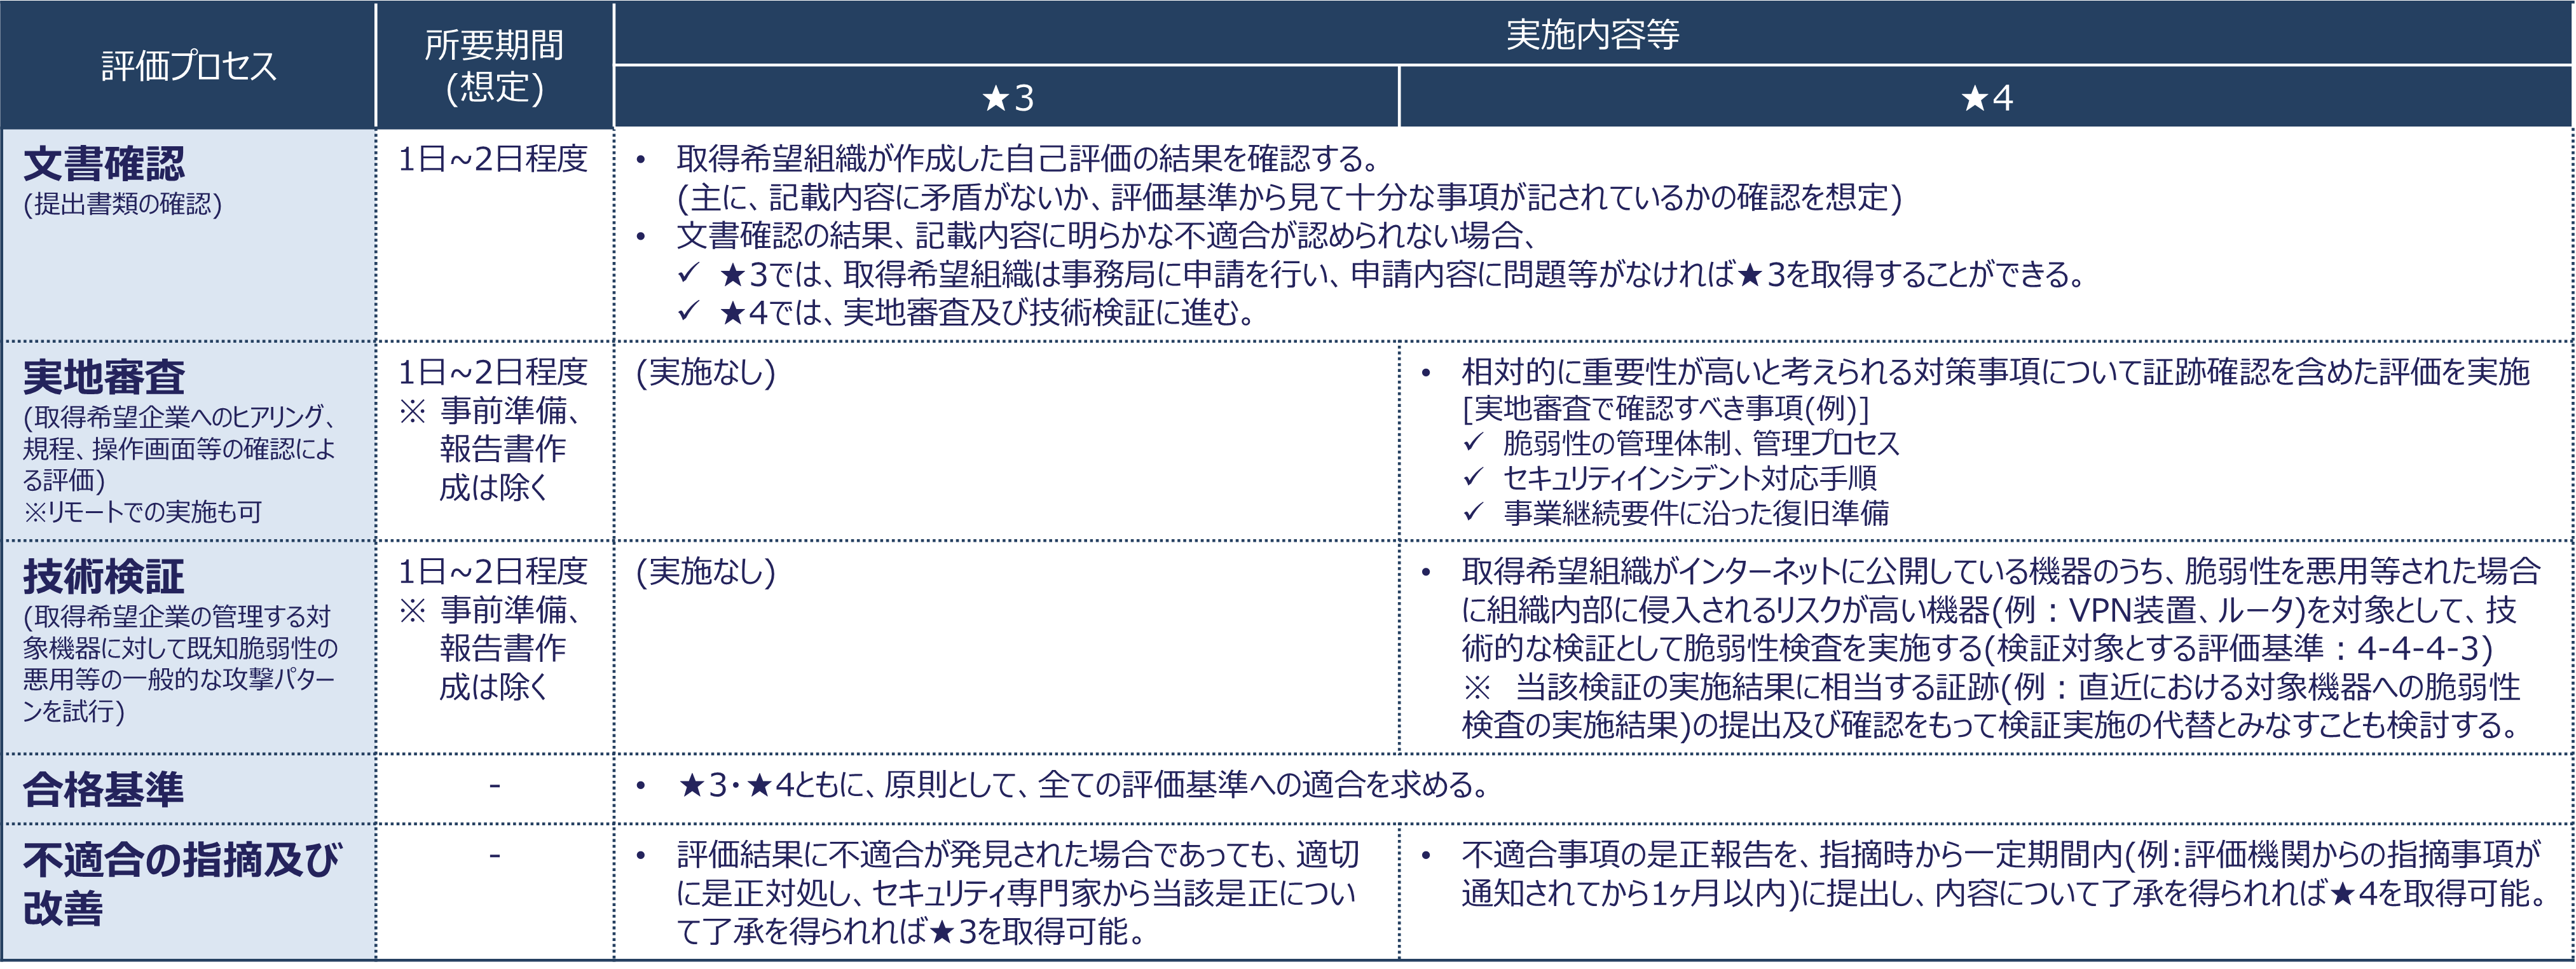The width and height of the screenshot is (2576, 969).
Task: Click the 合格基準 text about ★3・★4ともに
Action: tap(1084, 785)
